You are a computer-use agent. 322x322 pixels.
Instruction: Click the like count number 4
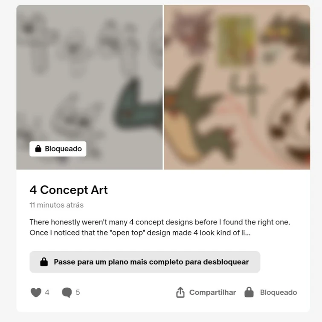[47, 293]
